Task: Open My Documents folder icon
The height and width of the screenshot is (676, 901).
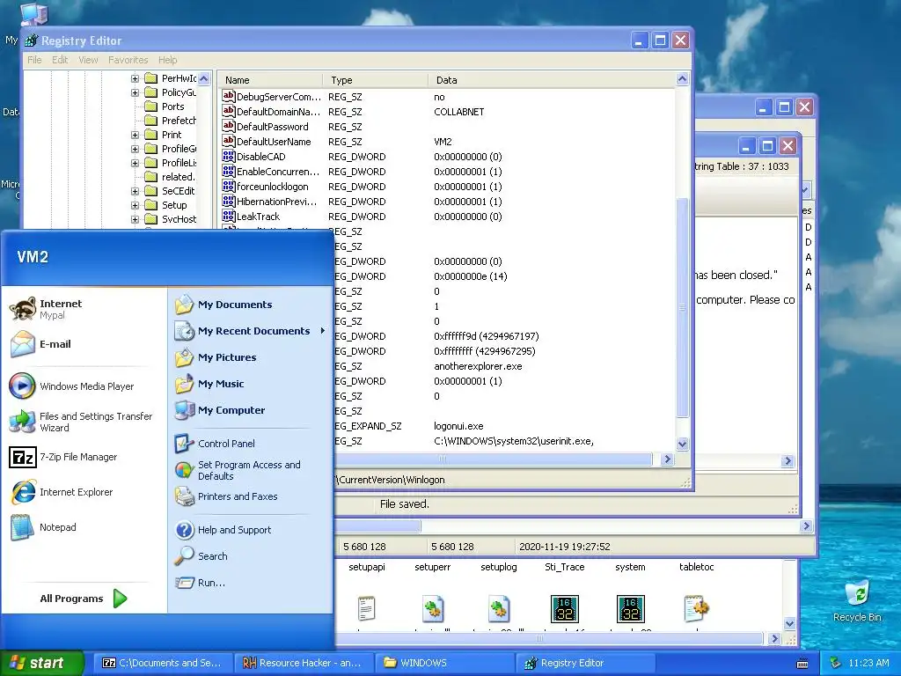Action: point(185,305)
